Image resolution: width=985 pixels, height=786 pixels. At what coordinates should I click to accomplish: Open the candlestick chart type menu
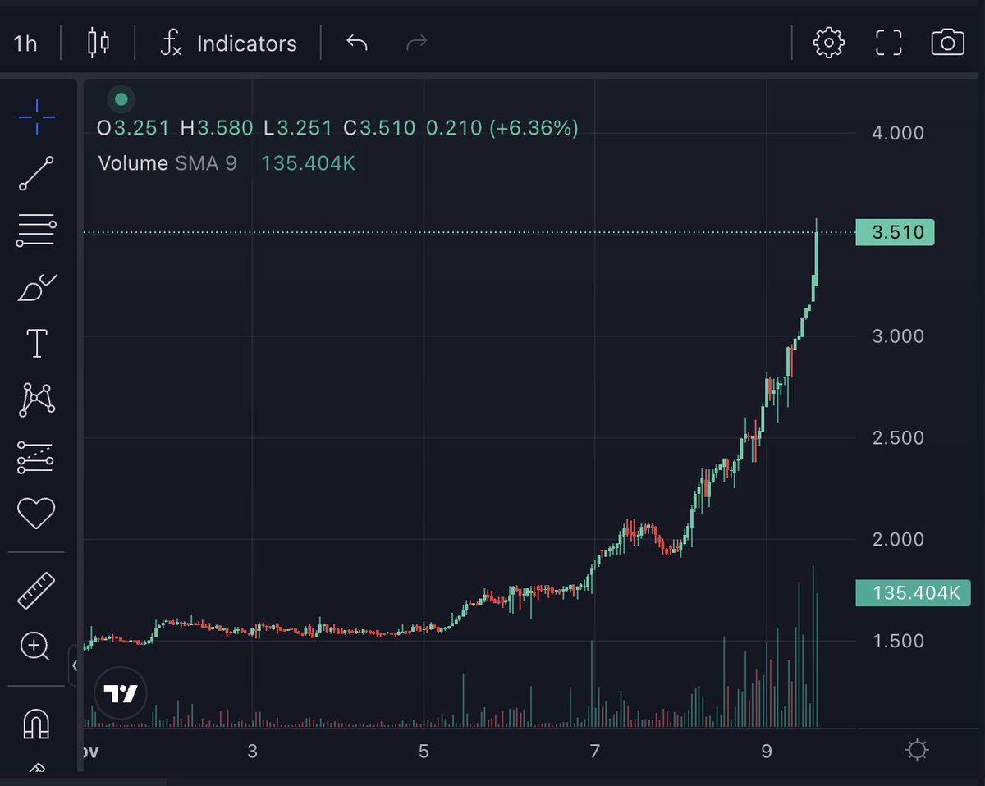coord(98,43)
